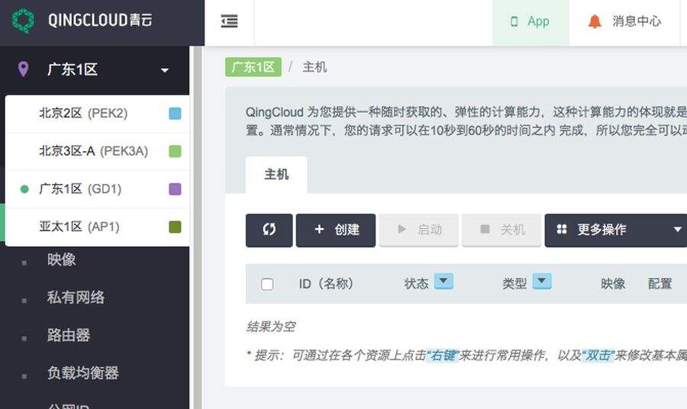
Task: Tick the select-all checkbox in table header
Action: click(267, 284)
